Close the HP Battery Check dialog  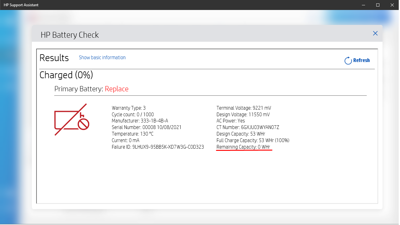[375, 33]
